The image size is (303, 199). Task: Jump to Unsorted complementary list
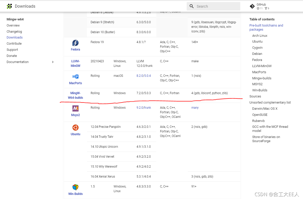pos(270,103)
